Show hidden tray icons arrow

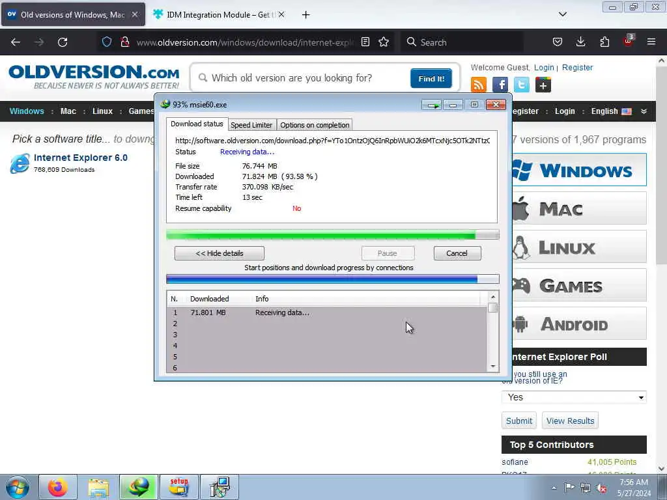click(554, 488)
